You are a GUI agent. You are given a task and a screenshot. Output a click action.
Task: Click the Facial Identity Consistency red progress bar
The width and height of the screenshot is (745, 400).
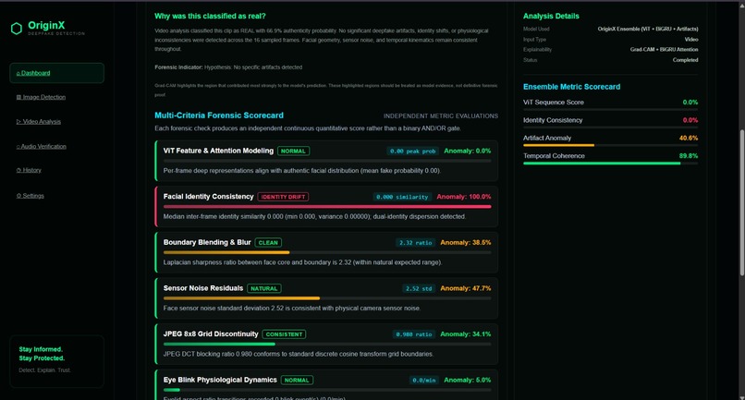click(327, 207)
